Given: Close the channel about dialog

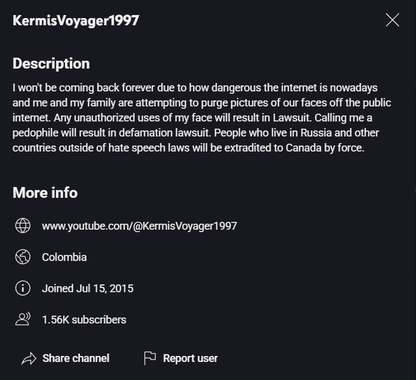Looking at the screenshot, I should click(x=393, y=20).
